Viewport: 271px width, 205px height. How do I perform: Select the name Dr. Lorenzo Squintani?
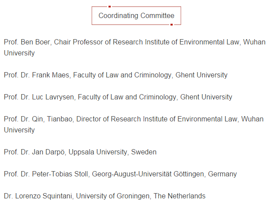[x=34, y=196]
